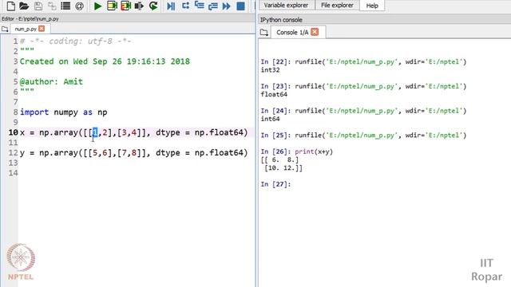
Task: Click line number 14 in the editor gutter
Action: click(13, 173)
